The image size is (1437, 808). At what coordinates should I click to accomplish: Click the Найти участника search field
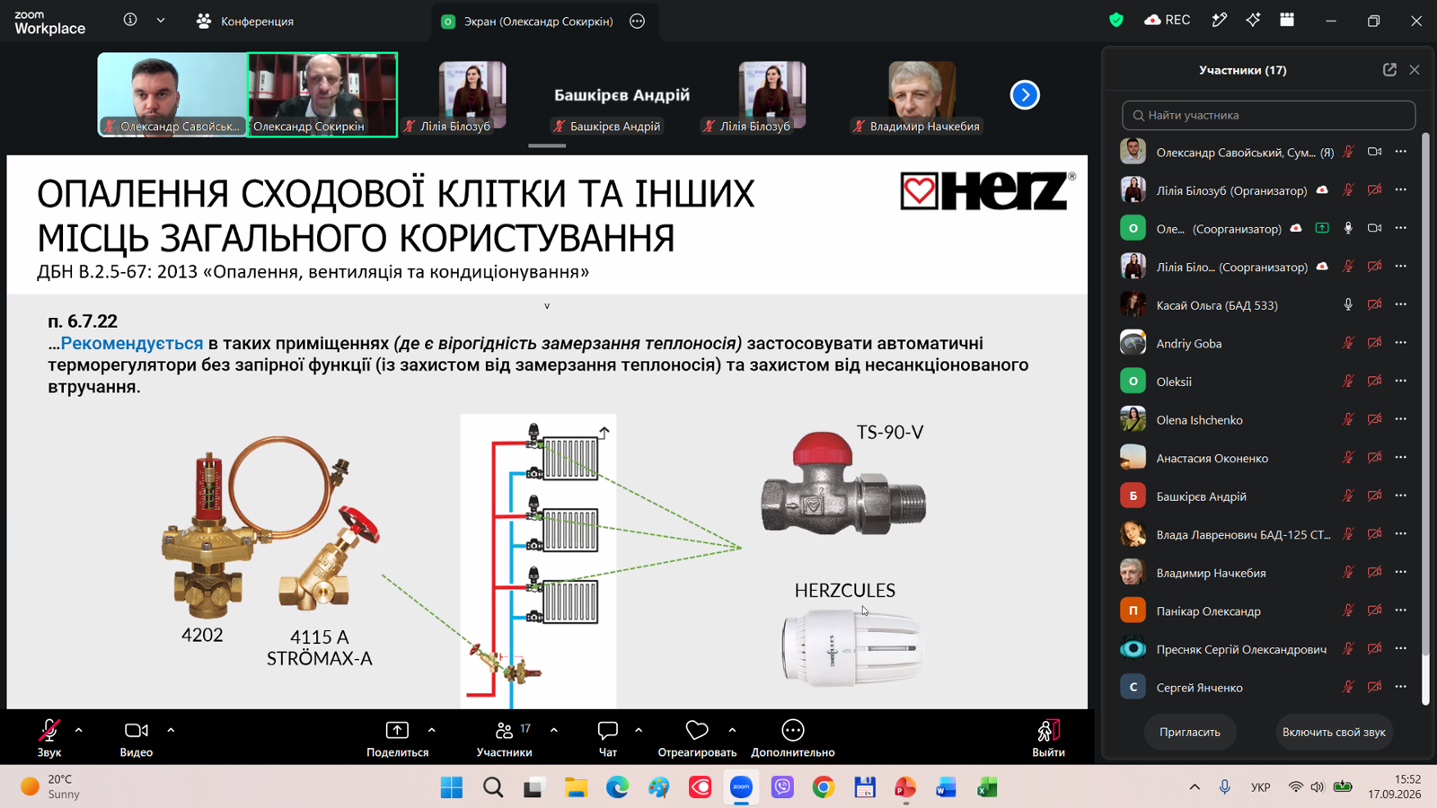(x=1268, y=115)
